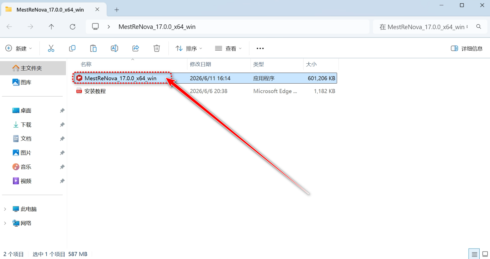This screenshot has height=259, width=490.
Task: Open the 查看 view dropdown
Action: [228, 48]
